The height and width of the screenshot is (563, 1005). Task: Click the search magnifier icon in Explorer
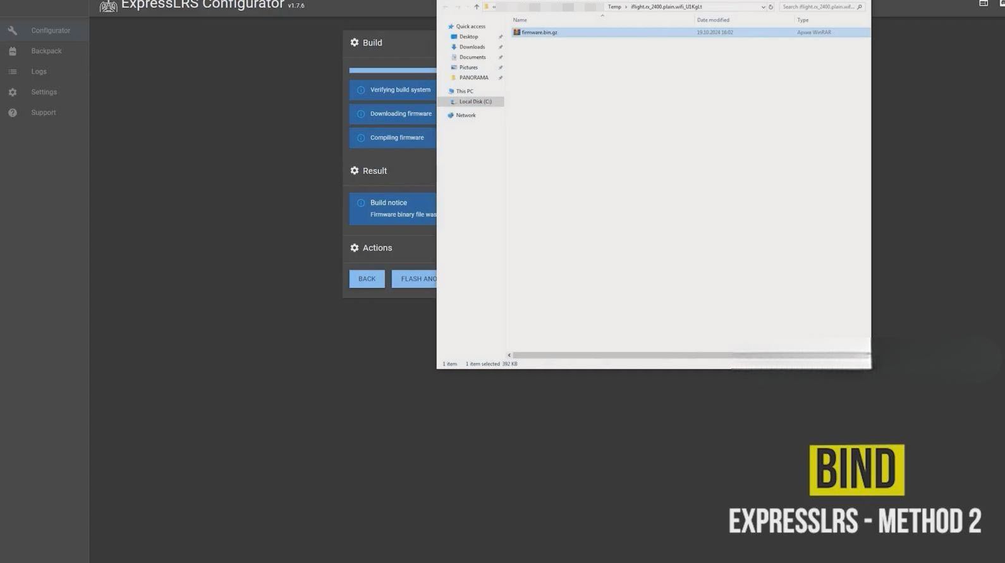tap(860, 7)
